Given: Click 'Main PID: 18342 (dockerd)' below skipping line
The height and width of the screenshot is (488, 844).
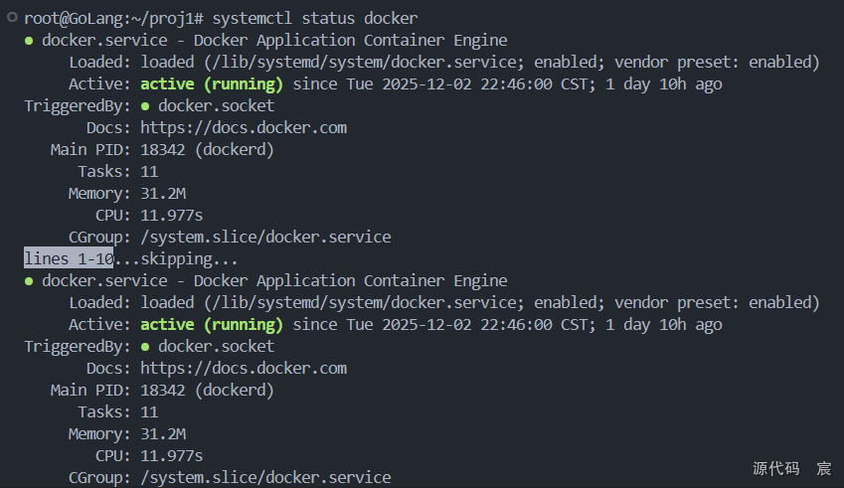Looking at the screenshot, I should tap(162, 391).
